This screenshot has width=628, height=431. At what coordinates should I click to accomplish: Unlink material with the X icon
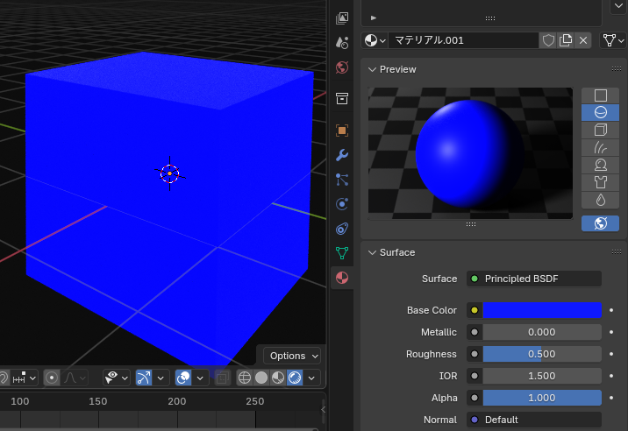(x=583, y=40)
